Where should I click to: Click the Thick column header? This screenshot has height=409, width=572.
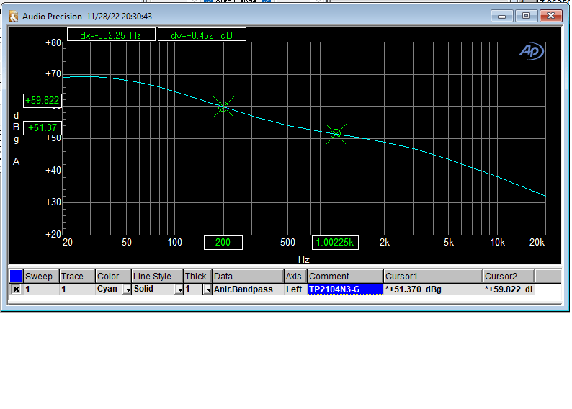click(197, 277)
